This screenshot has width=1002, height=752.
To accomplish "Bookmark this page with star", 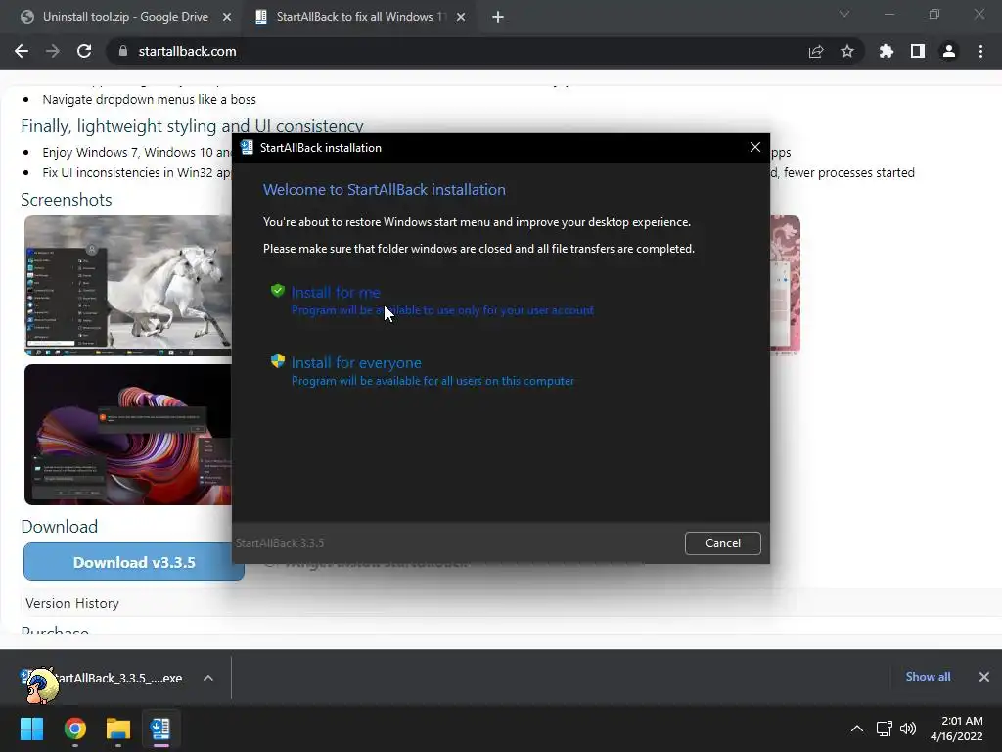I will pos(847,51).
